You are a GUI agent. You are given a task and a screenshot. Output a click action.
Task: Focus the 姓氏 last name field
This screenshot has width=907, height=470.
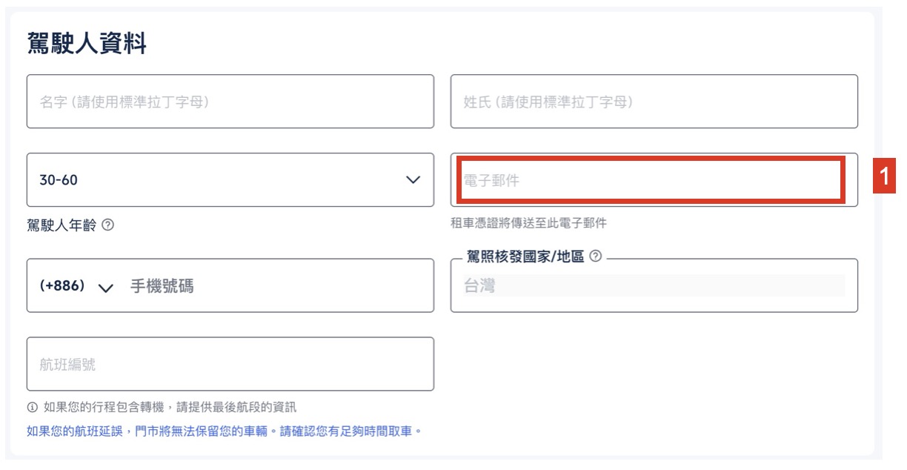click(x=654, y=102)
